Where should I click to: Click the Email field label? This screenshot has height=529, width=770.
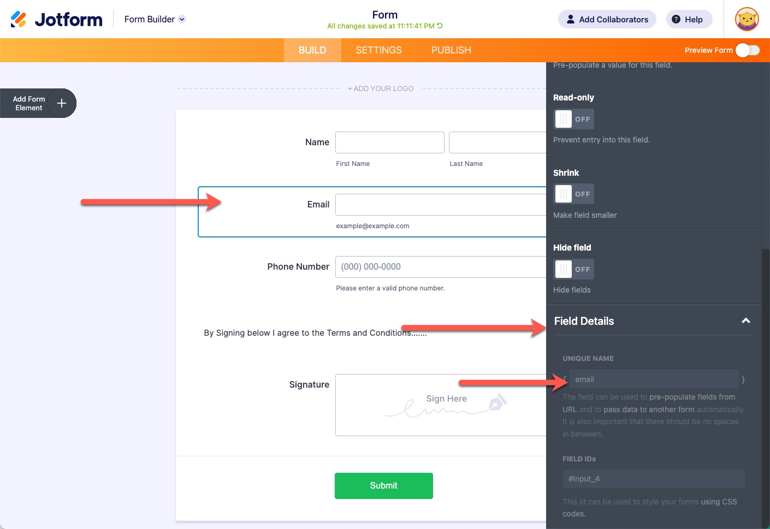pos(318,205)
